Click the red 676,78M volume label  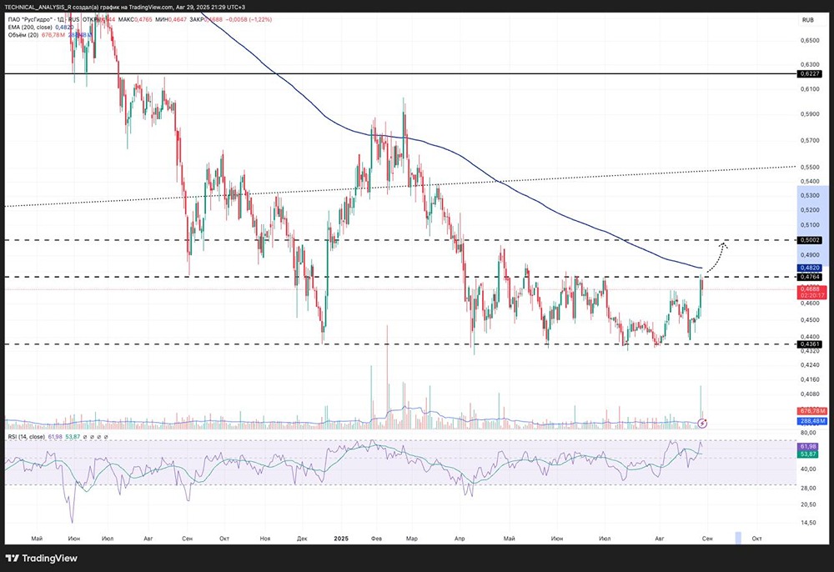tap(812, 411)
